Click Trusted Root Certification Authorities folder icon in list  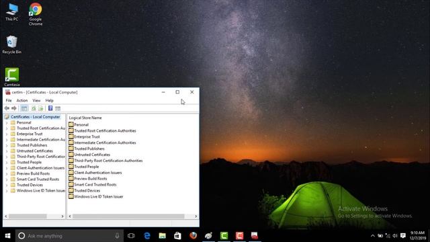(71, 130)
